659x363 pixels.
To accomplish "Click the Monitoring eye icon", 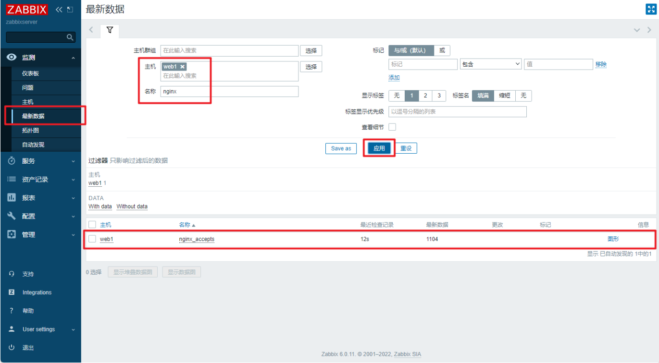I will 12,58.
